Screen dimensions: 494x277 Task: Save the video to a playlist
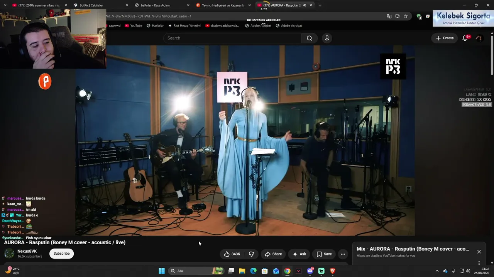[324, 254]
